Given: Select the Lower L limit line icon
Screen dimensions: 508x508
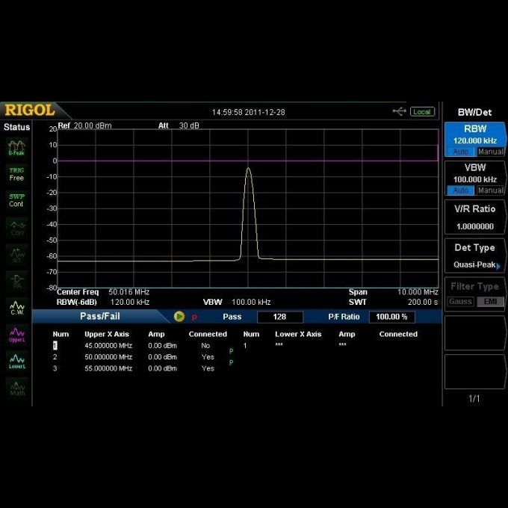Looking at the screenshot, I should (16, 362).
